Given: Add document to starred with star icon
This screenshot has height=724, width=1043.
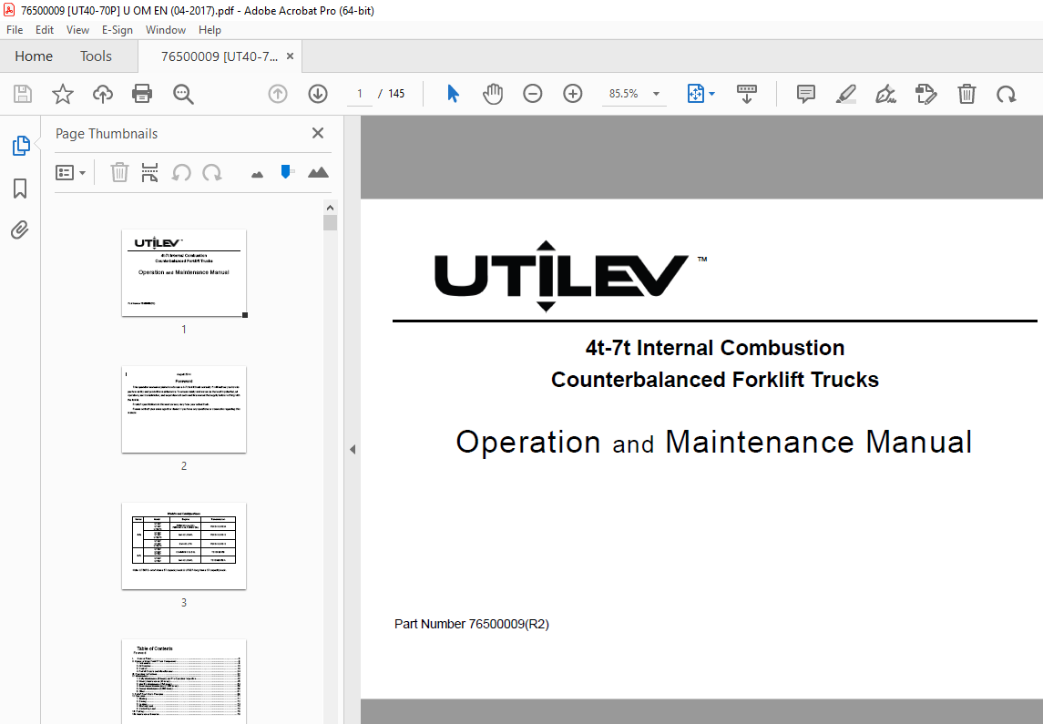Looking at the screenshot, I should [x=63, y=94].
